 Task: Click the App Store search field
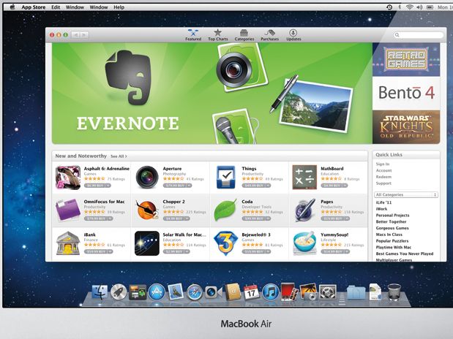point(417,34)
